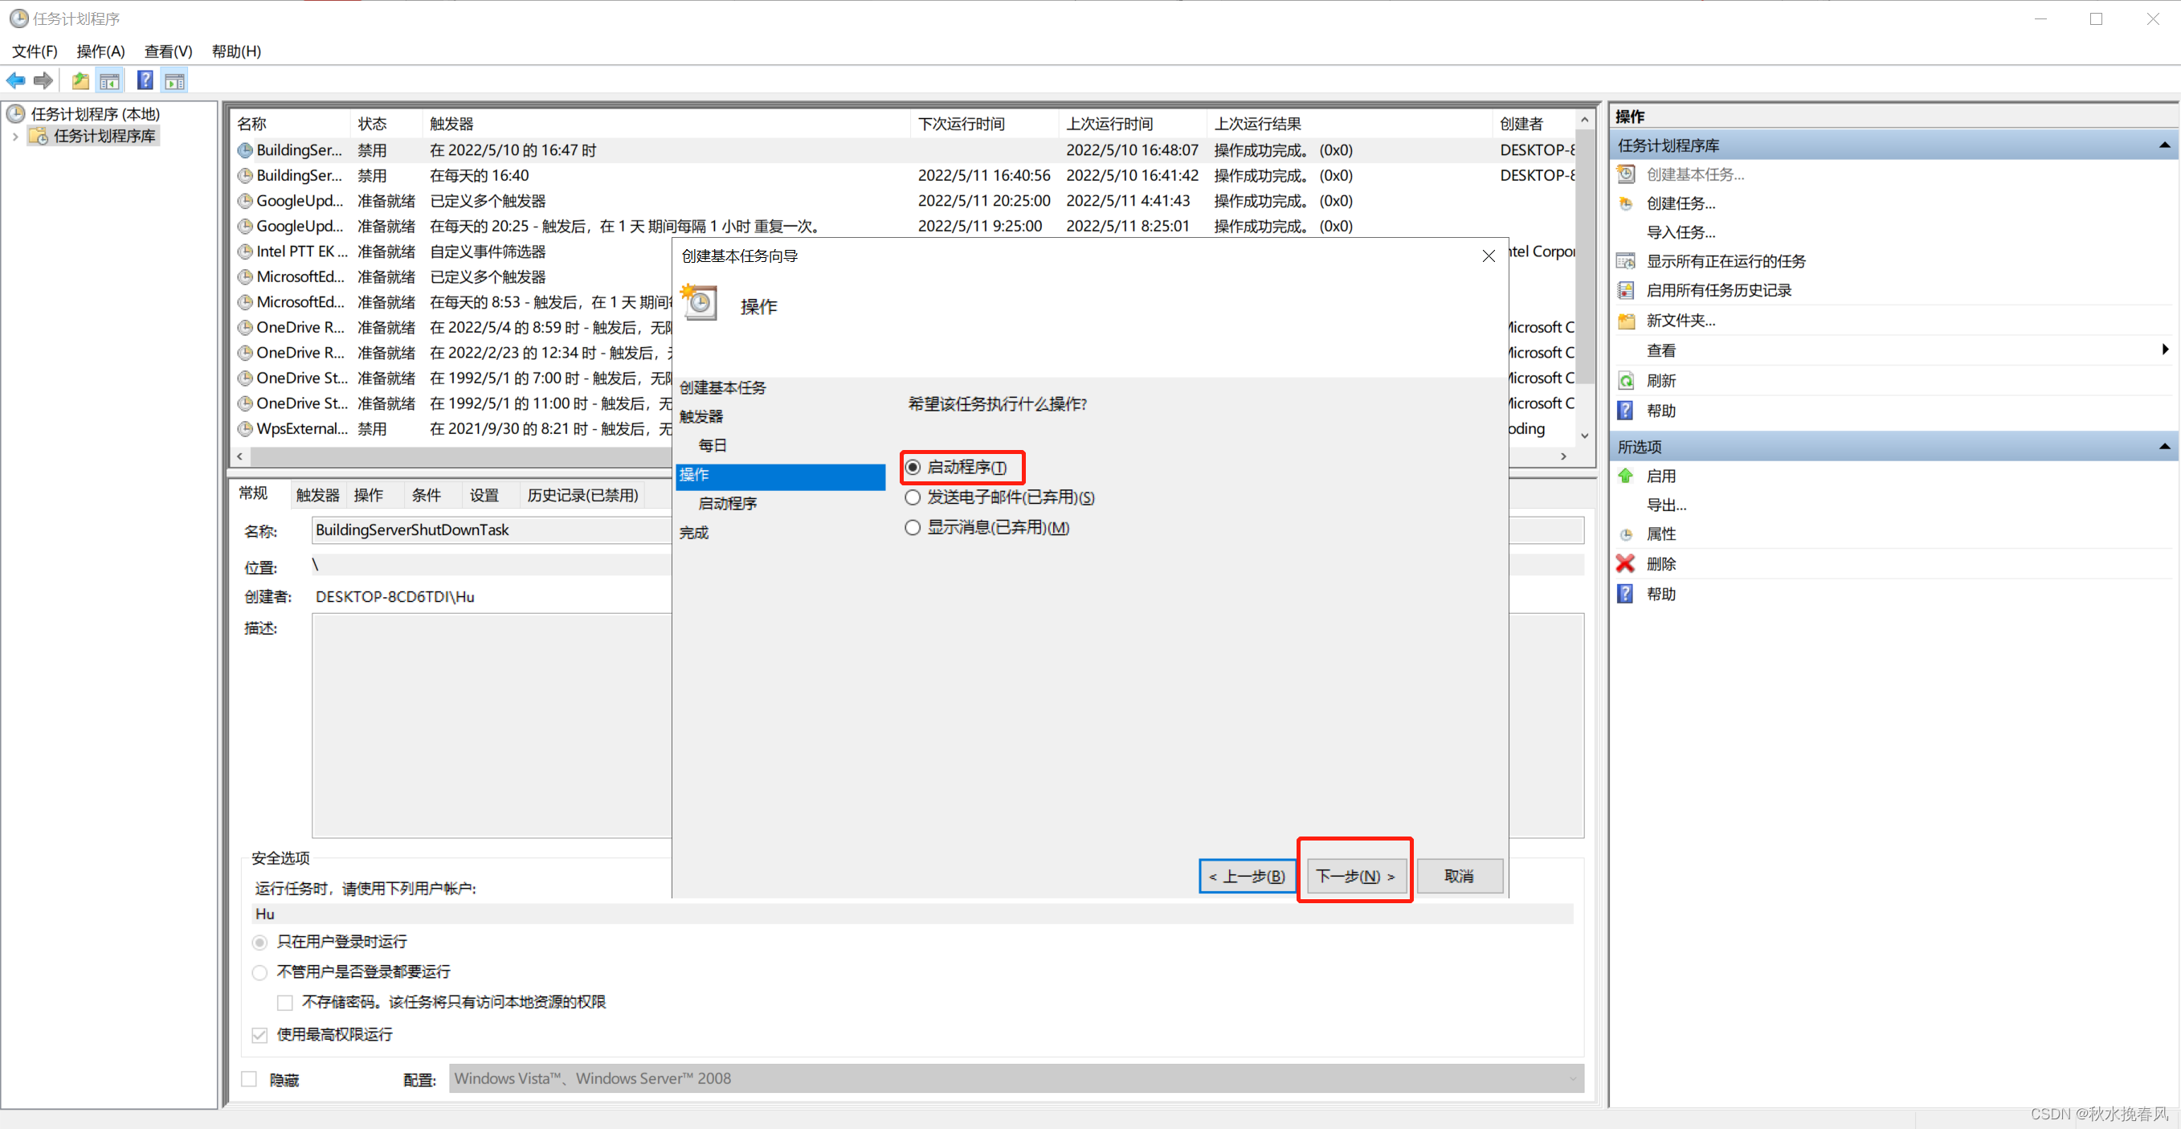The image size is (2181, 1129).
Task: Toggle the action pane toolbar icon
Action: point(174,80)
